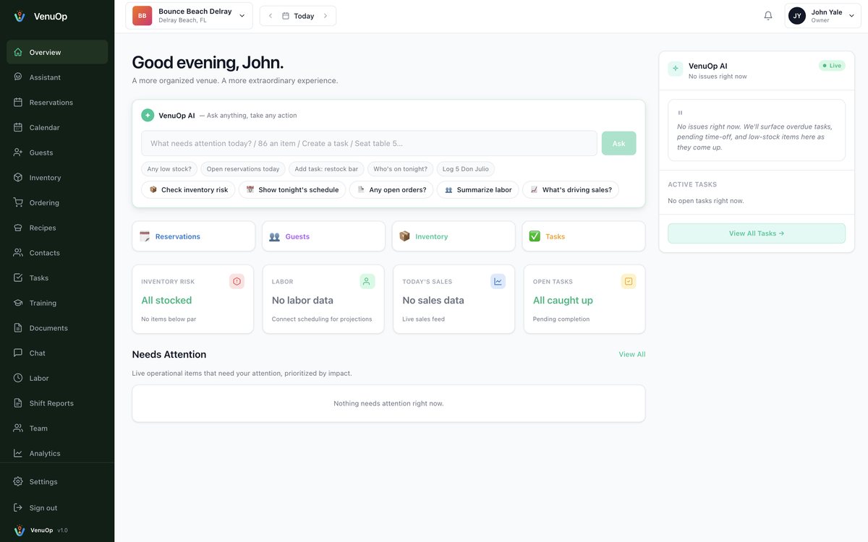Click the Today date button
The height and width of the screenshot is (542, 868).
click(298, 16)
